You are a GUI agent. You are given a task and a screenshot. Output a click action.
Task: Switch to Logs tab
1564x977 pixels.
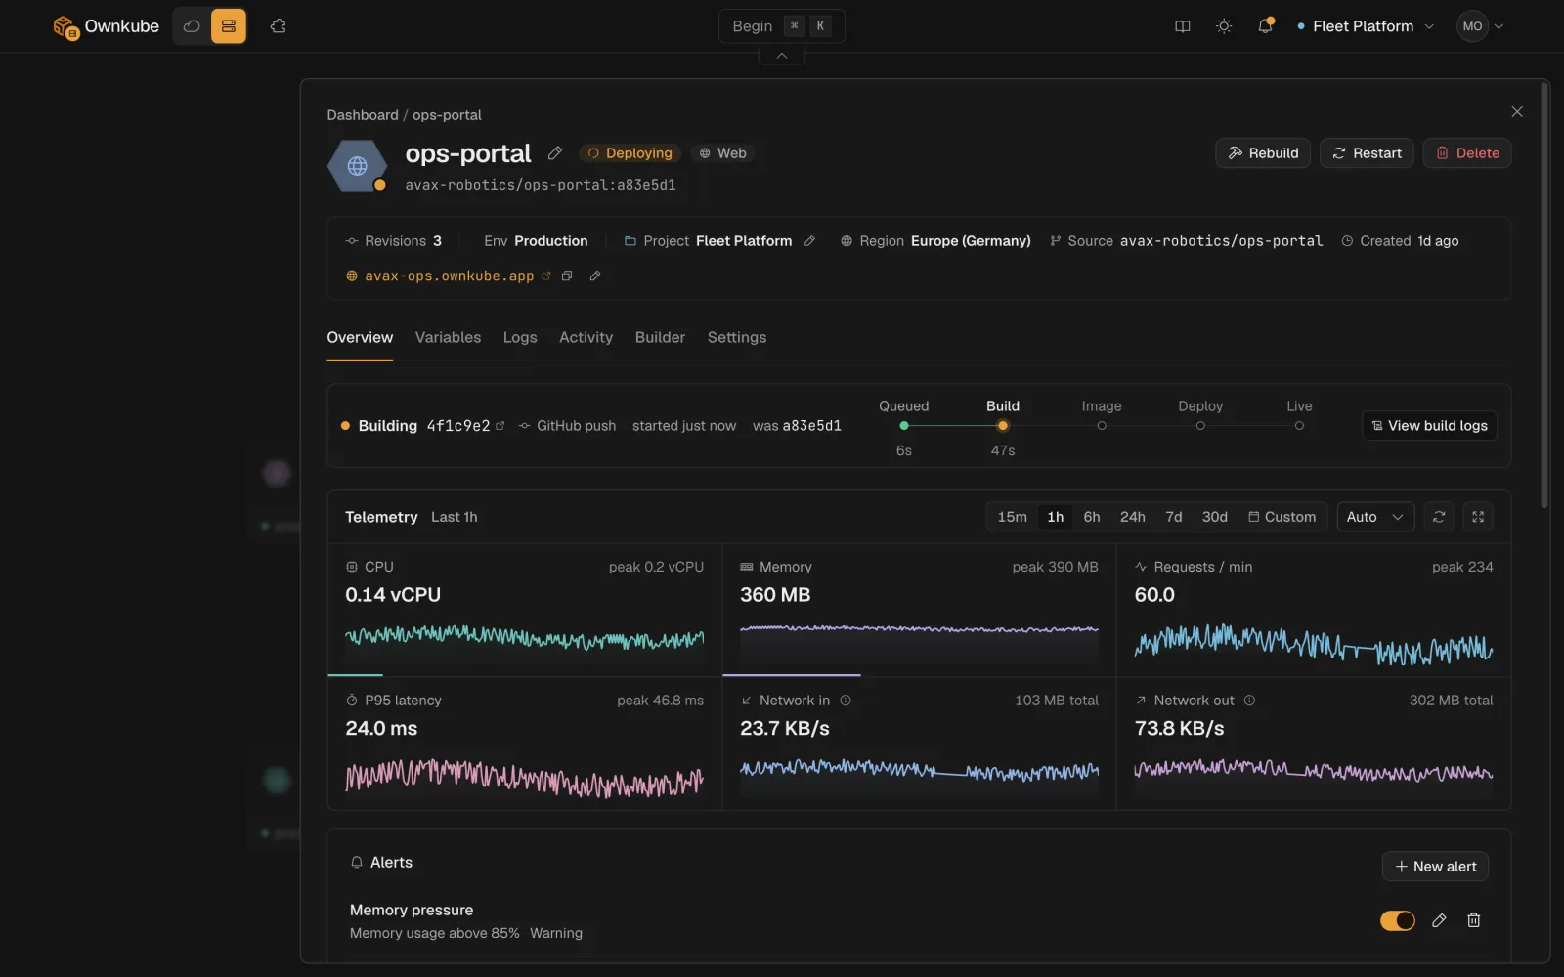[x=520, y=337]
